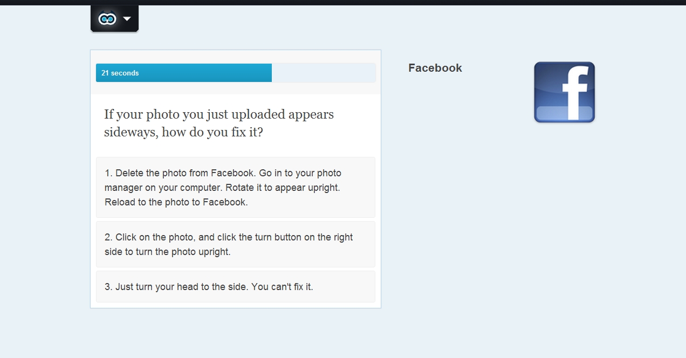This screenshot has height=358, width=686.
Task: Click the '21 seconds' timer label
Action: tap(120, 73)
